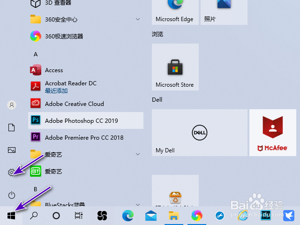Screen dimensions: 300x225
Task: Jump to letter B section header
Action: coord(36,189)
